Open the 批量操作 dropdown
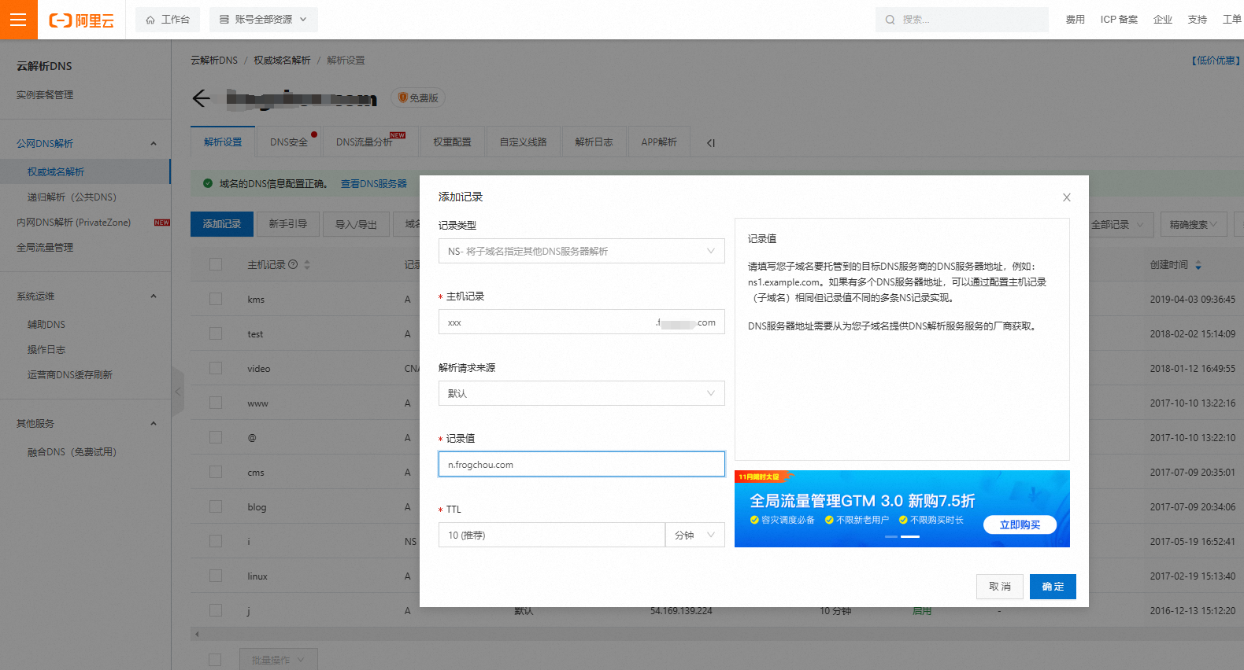The image size is (1244, 670). 278,661
